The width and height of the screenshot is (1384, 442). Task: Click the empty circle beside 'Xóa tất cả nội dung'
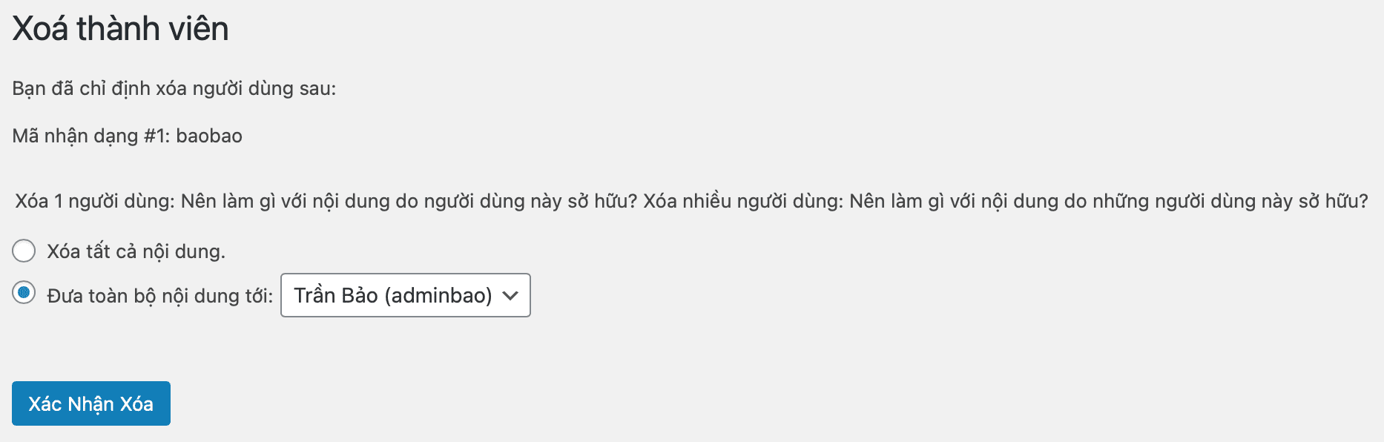coord(24,251)
